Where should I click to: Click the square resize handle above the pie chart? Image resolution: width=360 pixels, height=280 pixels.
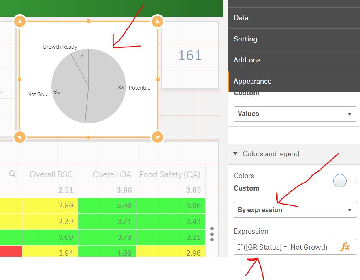click(x=88, y=21)
